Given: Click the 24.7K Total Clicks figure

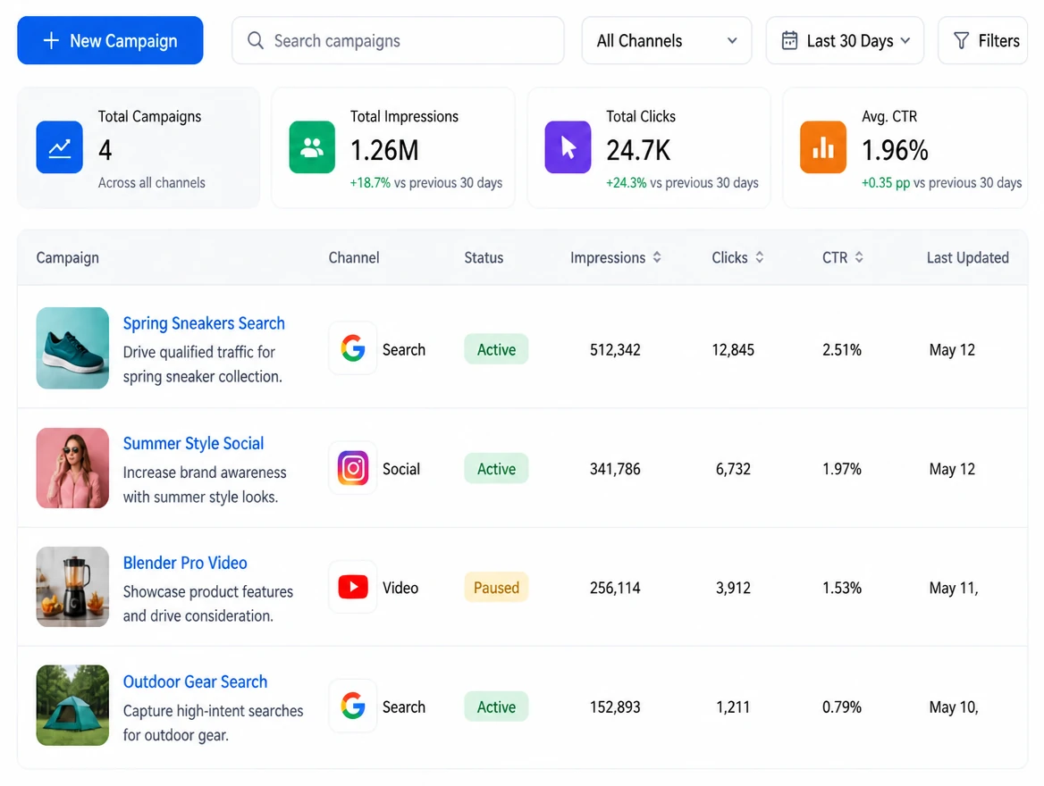Looking at the screenshot, I should 638,150.
